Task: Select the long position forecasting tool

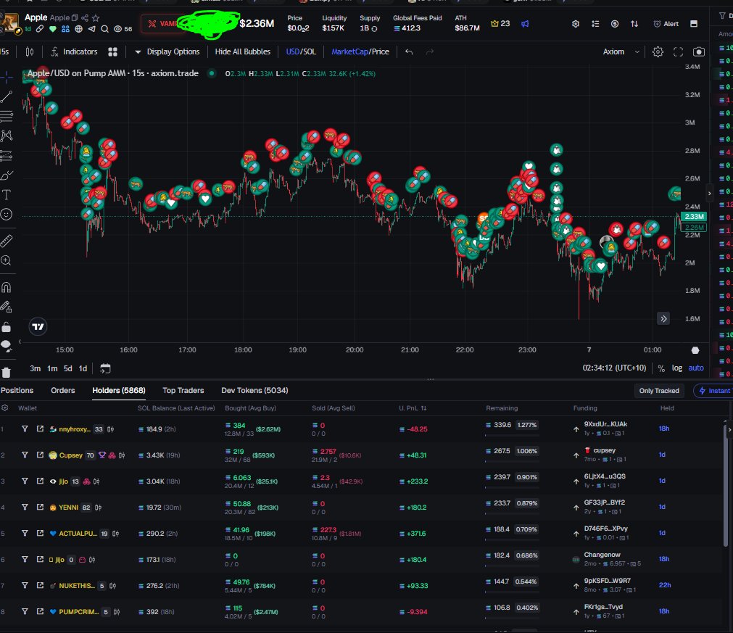Action: tap(6, 155)
